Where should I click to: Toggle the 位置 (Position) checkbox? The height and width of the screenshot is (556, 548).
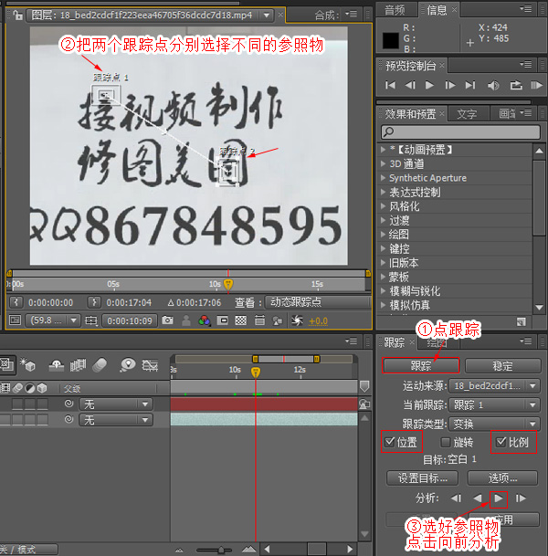click(389, 442)
